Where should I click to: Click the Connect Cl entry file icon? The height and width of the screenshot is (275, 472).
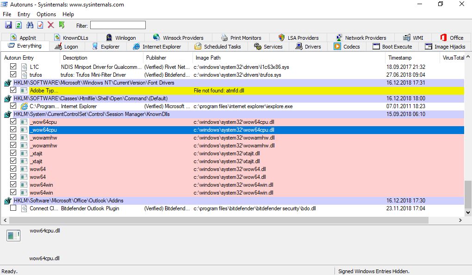point(24,208)
